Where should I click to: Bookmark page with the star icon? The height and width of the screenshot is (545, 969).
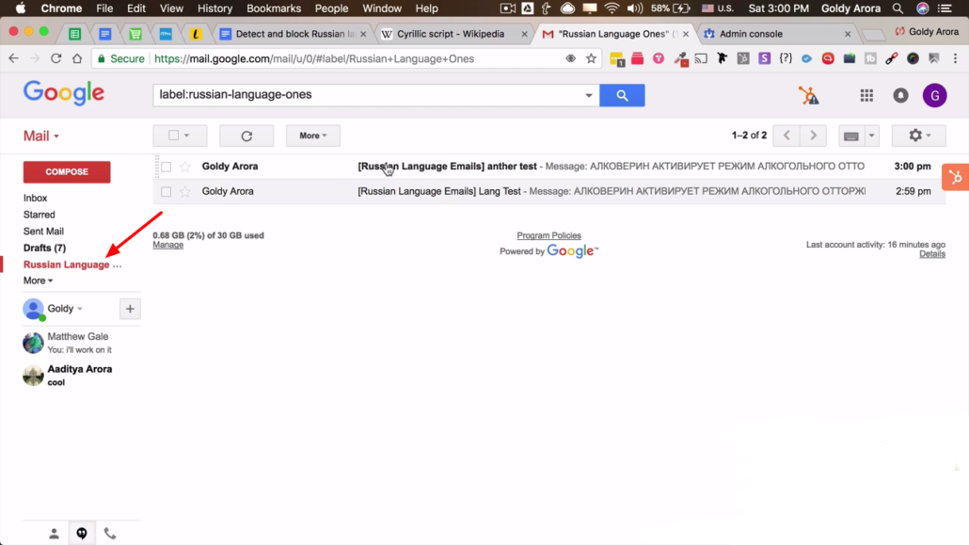[x=591, y=58]
